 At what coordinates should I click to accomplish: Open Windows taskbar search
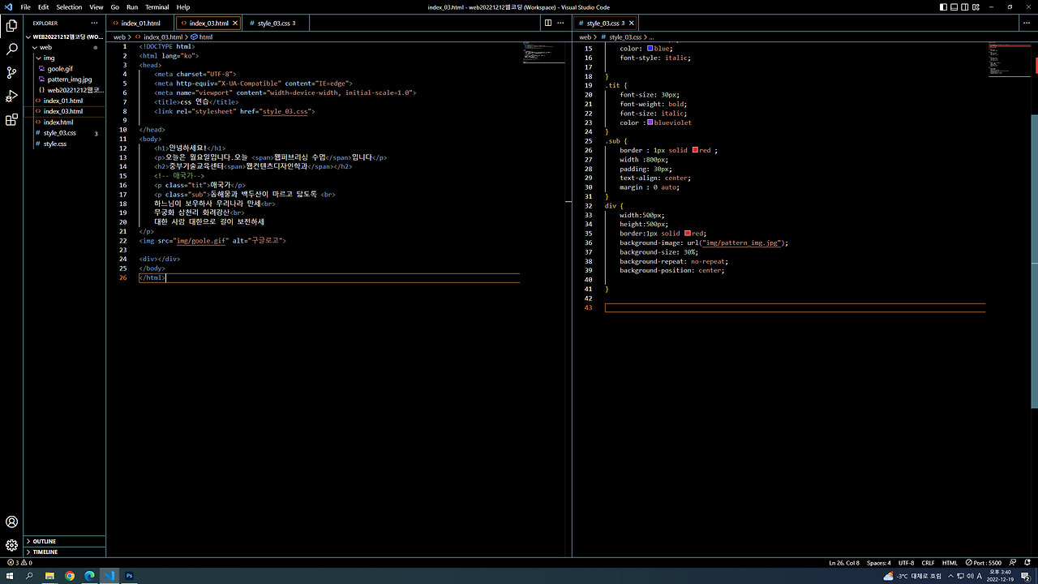tap(30, 576)
